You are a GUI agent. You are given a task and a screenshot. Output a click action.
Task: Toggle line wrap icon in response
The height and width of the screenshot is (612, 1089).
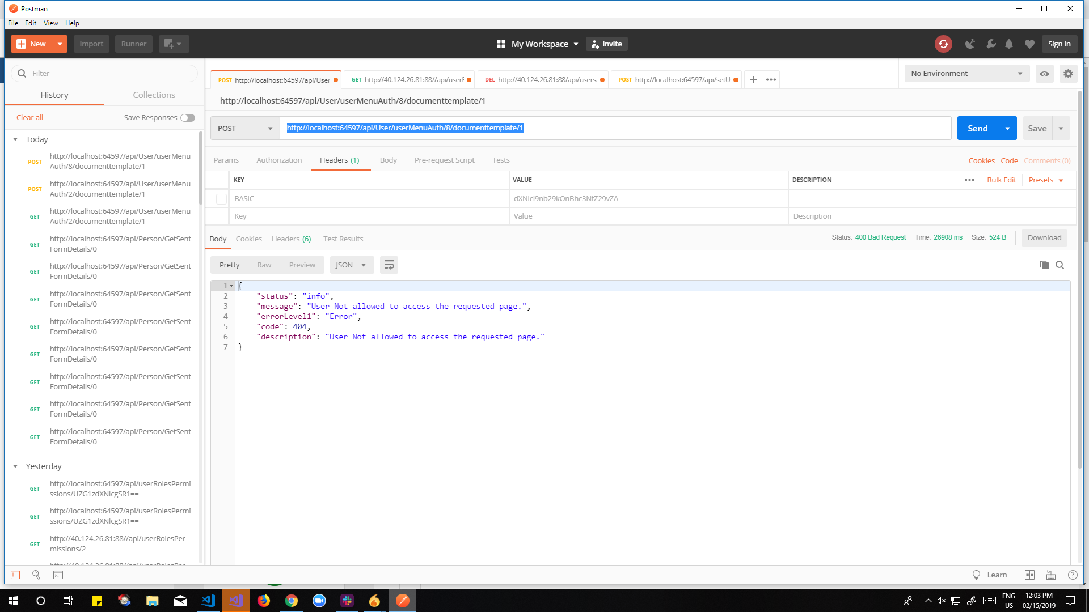389,265
